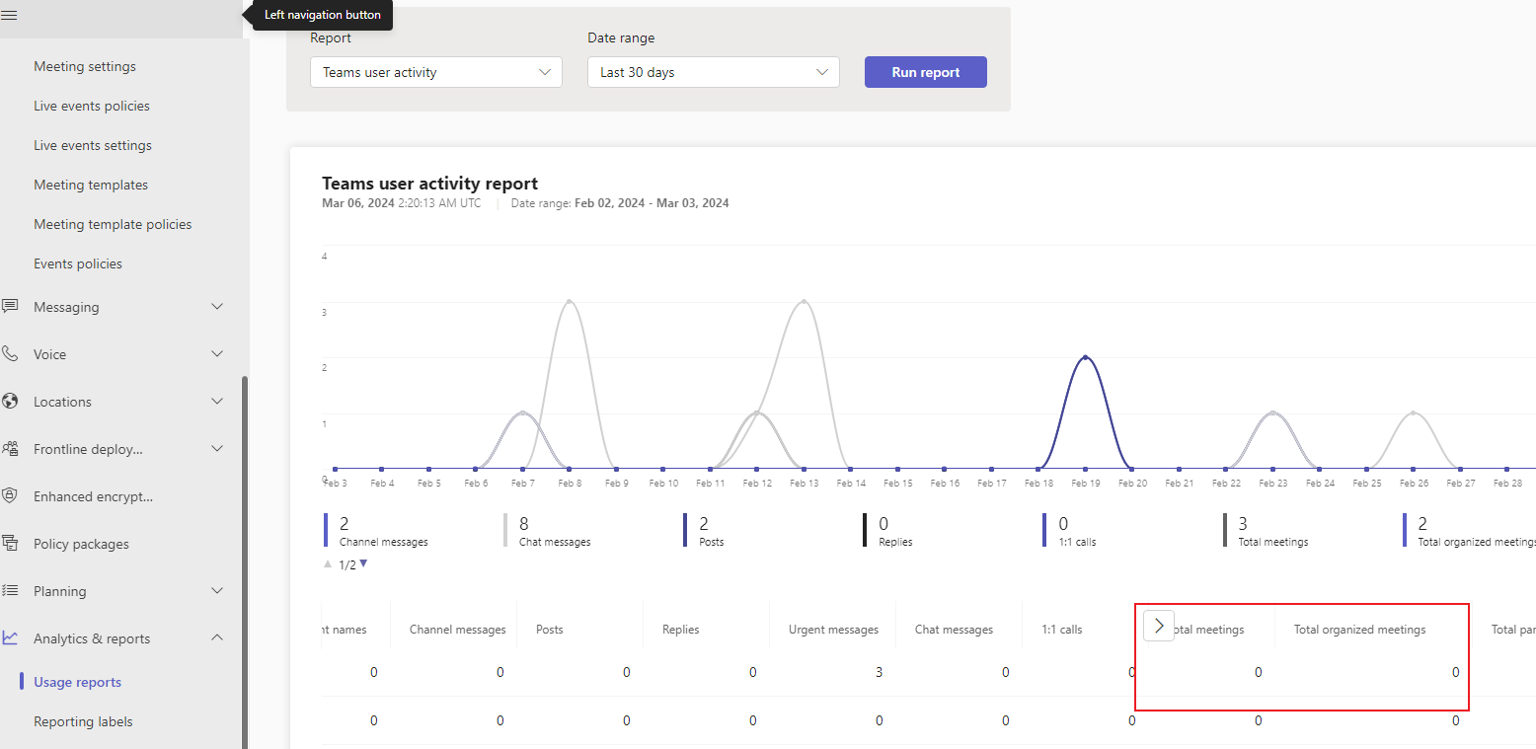The height and width of the screenshot is (749, 1536).
Task: Expand the Frontline deployment chevron
Action: pyautogui.click(x=218, y=449)
